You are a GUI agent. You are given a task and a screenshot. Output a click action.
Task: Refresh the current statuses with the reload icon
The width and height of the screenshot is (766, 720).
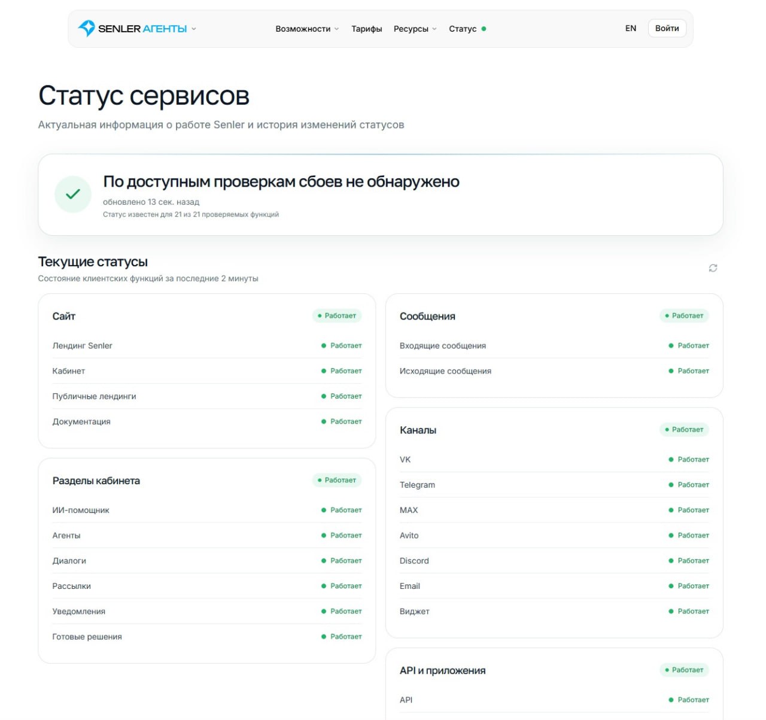click(x=713, y=268)
